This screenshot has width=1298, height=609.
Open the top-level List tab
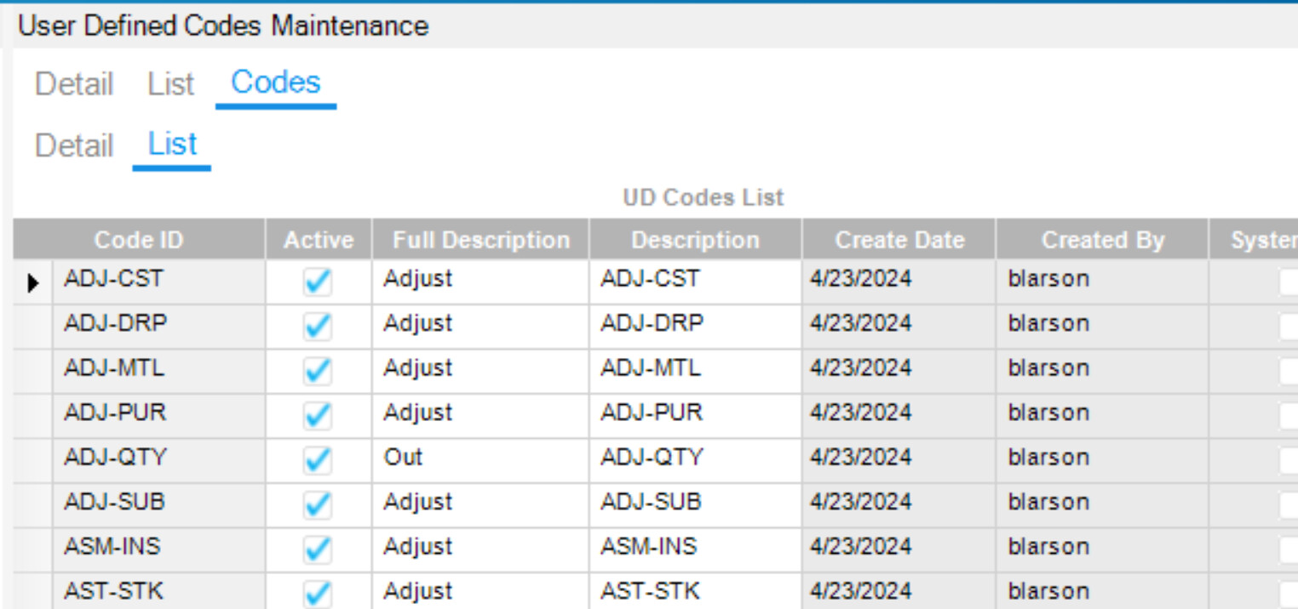point(171,84)
